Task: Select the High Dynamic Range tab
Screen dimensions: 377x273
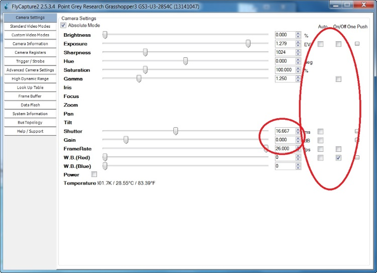Action: pyautogui.click(x=30, y=78)
